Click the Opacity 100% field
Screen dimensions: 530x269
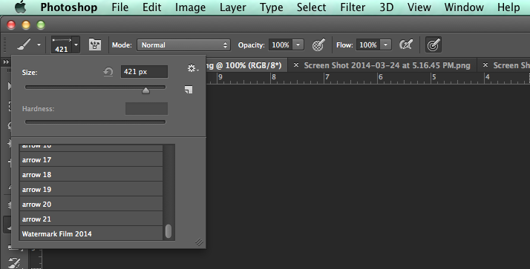coord(281,45)
